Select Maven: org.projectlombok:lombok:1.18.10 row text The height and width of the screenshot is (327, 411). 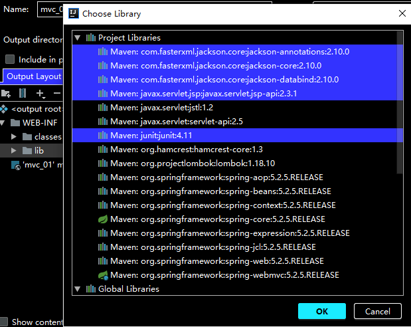[x=193, y=163]
